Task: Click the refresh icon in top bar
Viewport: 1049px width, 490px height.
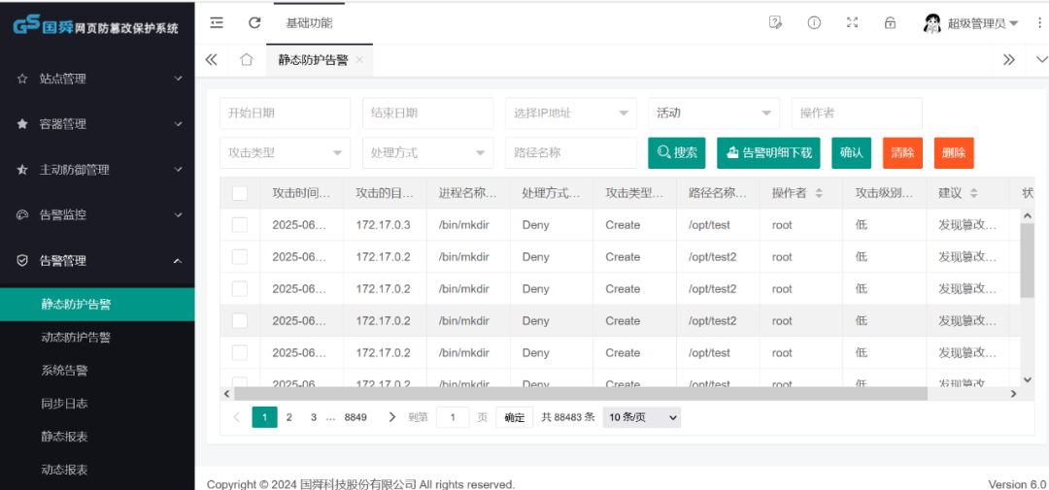Action: pos(254,22)
